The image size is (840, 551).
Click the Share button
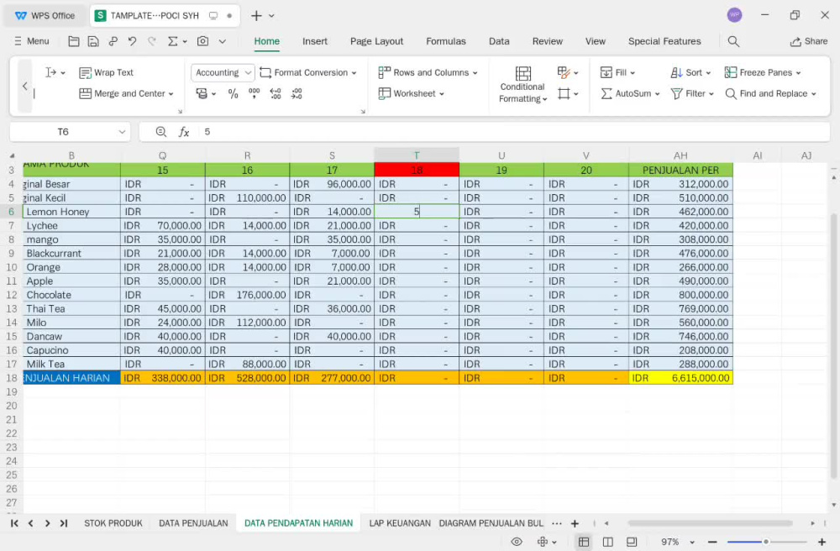click(x=809, y=41)
